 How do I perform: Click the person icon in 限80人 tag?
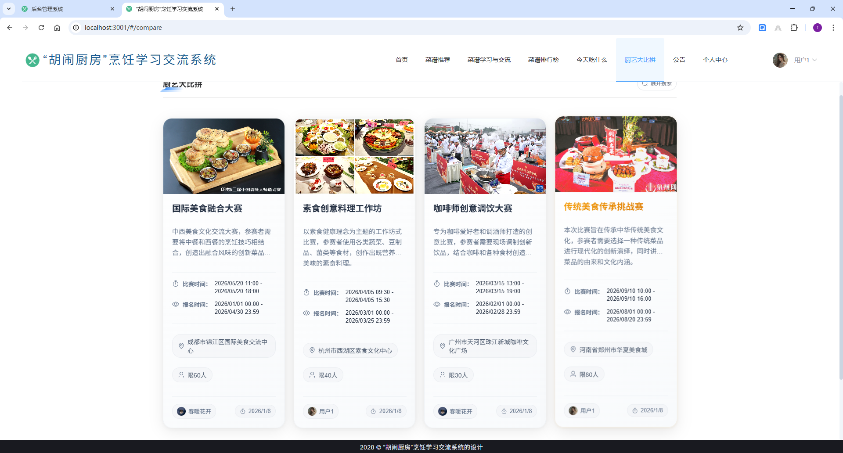573,374
